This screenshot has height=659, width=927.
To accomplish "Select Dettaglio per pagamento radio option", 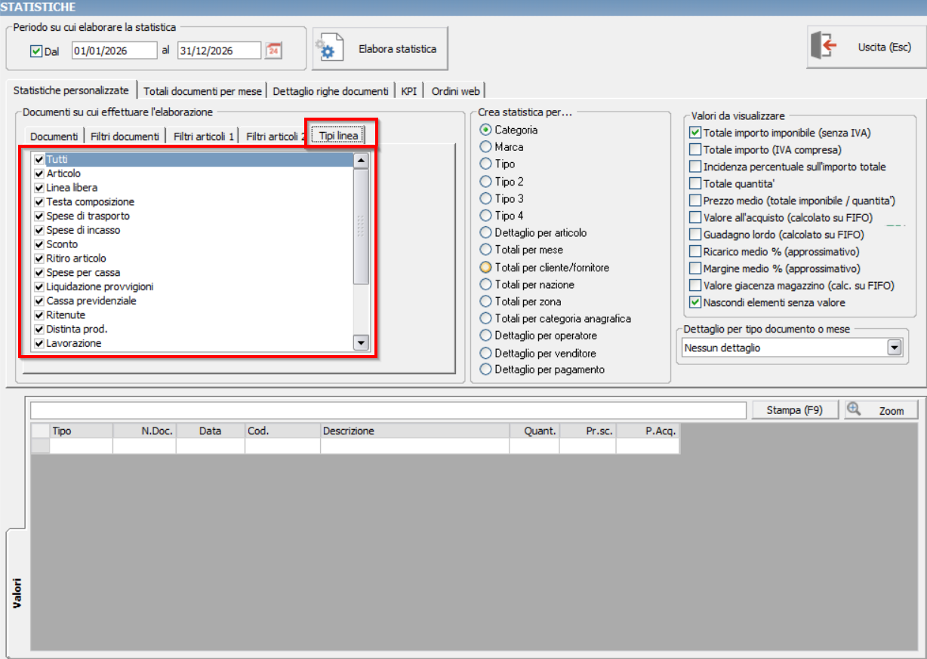I will click(486, 369).
